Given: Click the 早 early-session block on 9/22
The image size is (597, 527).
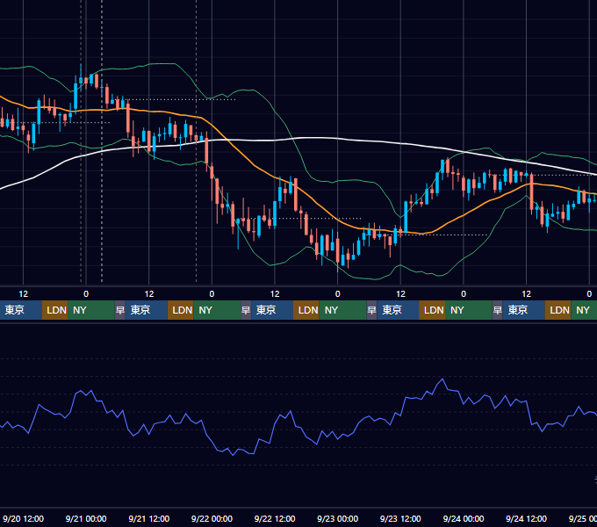Looking at the screenshot, I should [246, 310].
